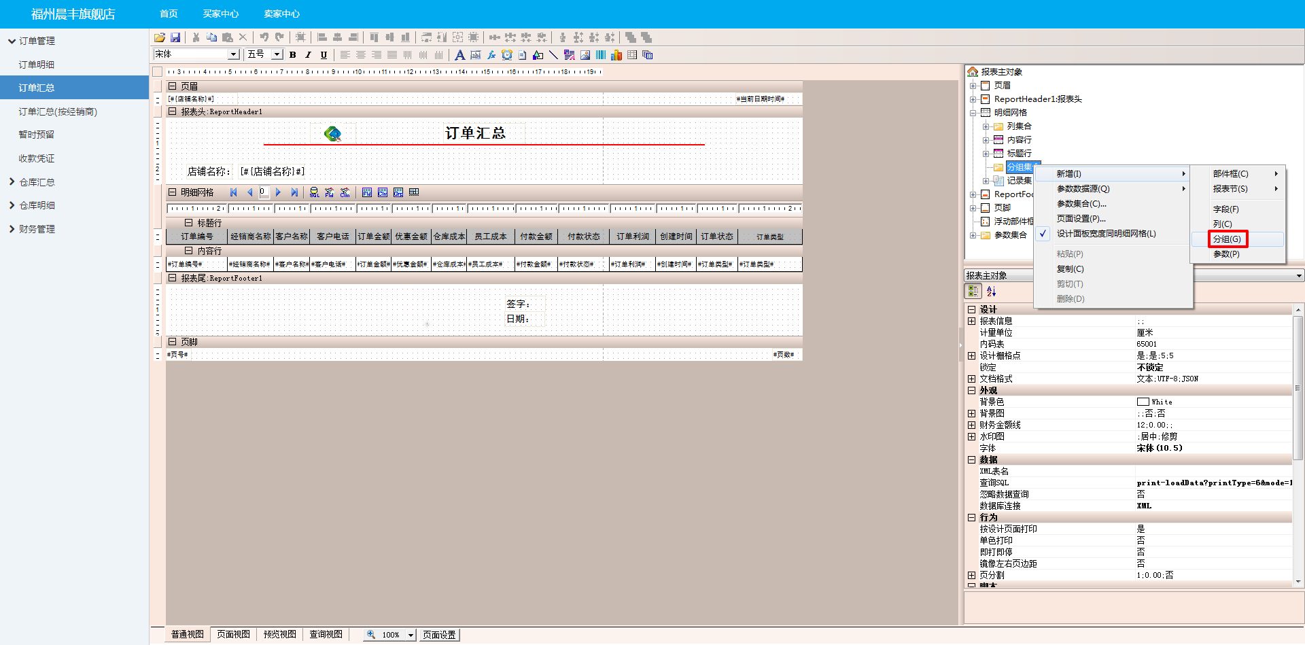Choose 分组(G) in the submenu
The height and width of the screenshot is (645, 1305).
[1227, 239]
